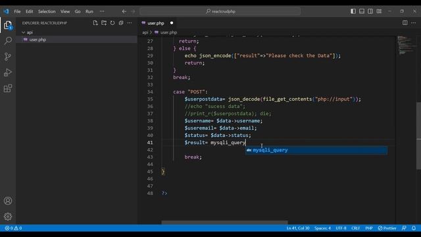This screenshot has width=421, height=237.
Task: Close the unsaved user.php tab dot
Action: [172, 23]
